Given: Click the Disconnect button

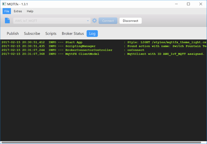Looking at the screenshot, I should 131,21.
